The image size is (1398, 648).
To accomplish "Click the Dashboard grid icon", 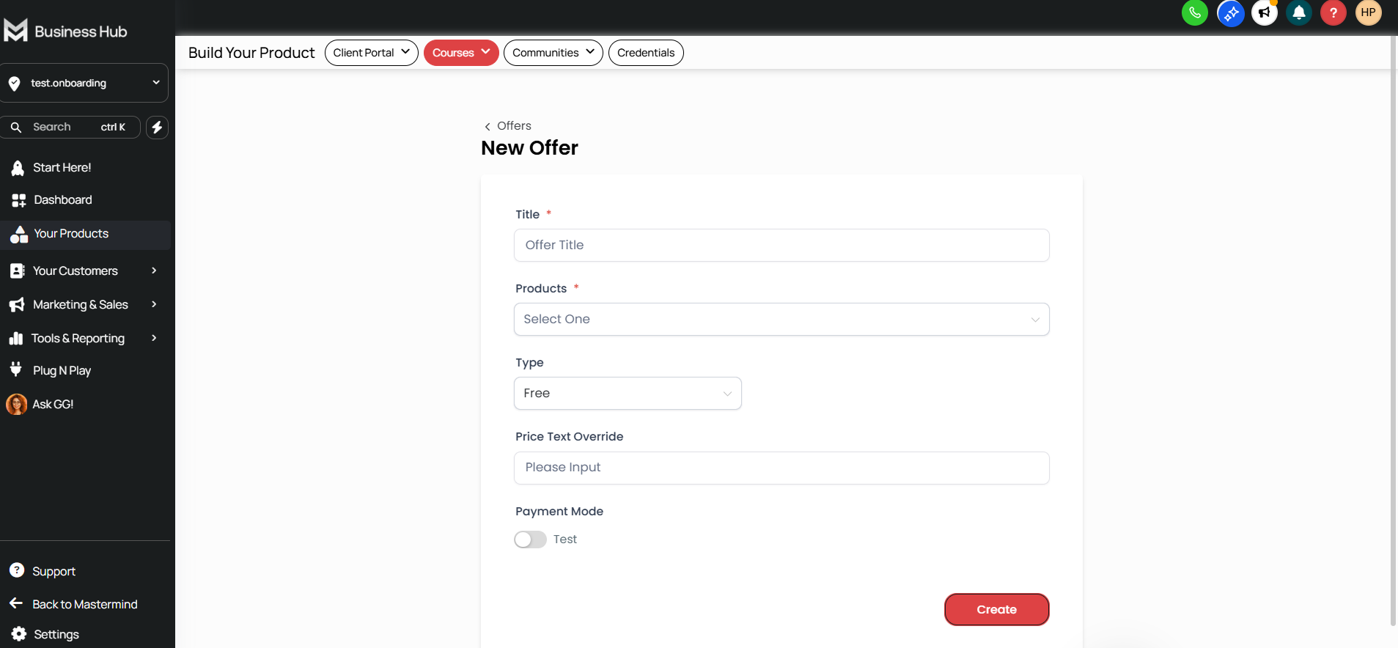I will point(18,200).
